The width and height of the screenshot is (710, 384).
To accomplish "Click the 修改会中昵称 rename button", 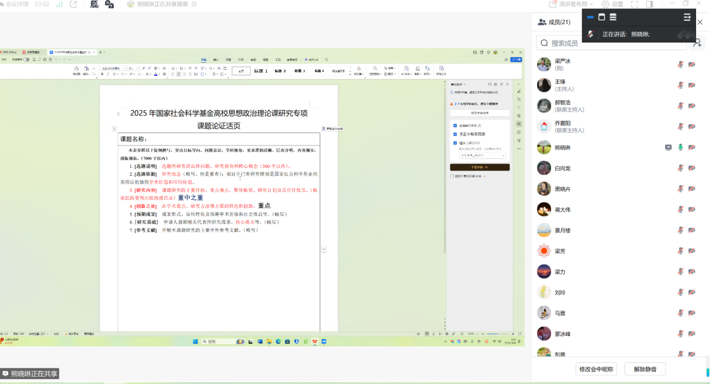I will [596, 369].
